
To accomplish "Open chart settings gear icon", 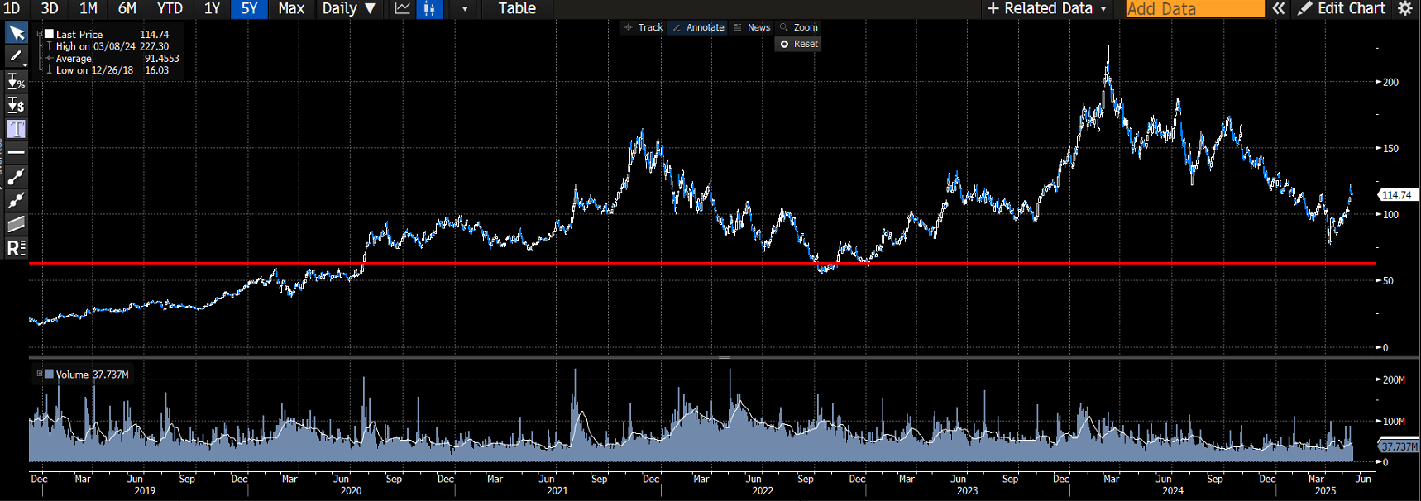I will tap(1404, 8).
